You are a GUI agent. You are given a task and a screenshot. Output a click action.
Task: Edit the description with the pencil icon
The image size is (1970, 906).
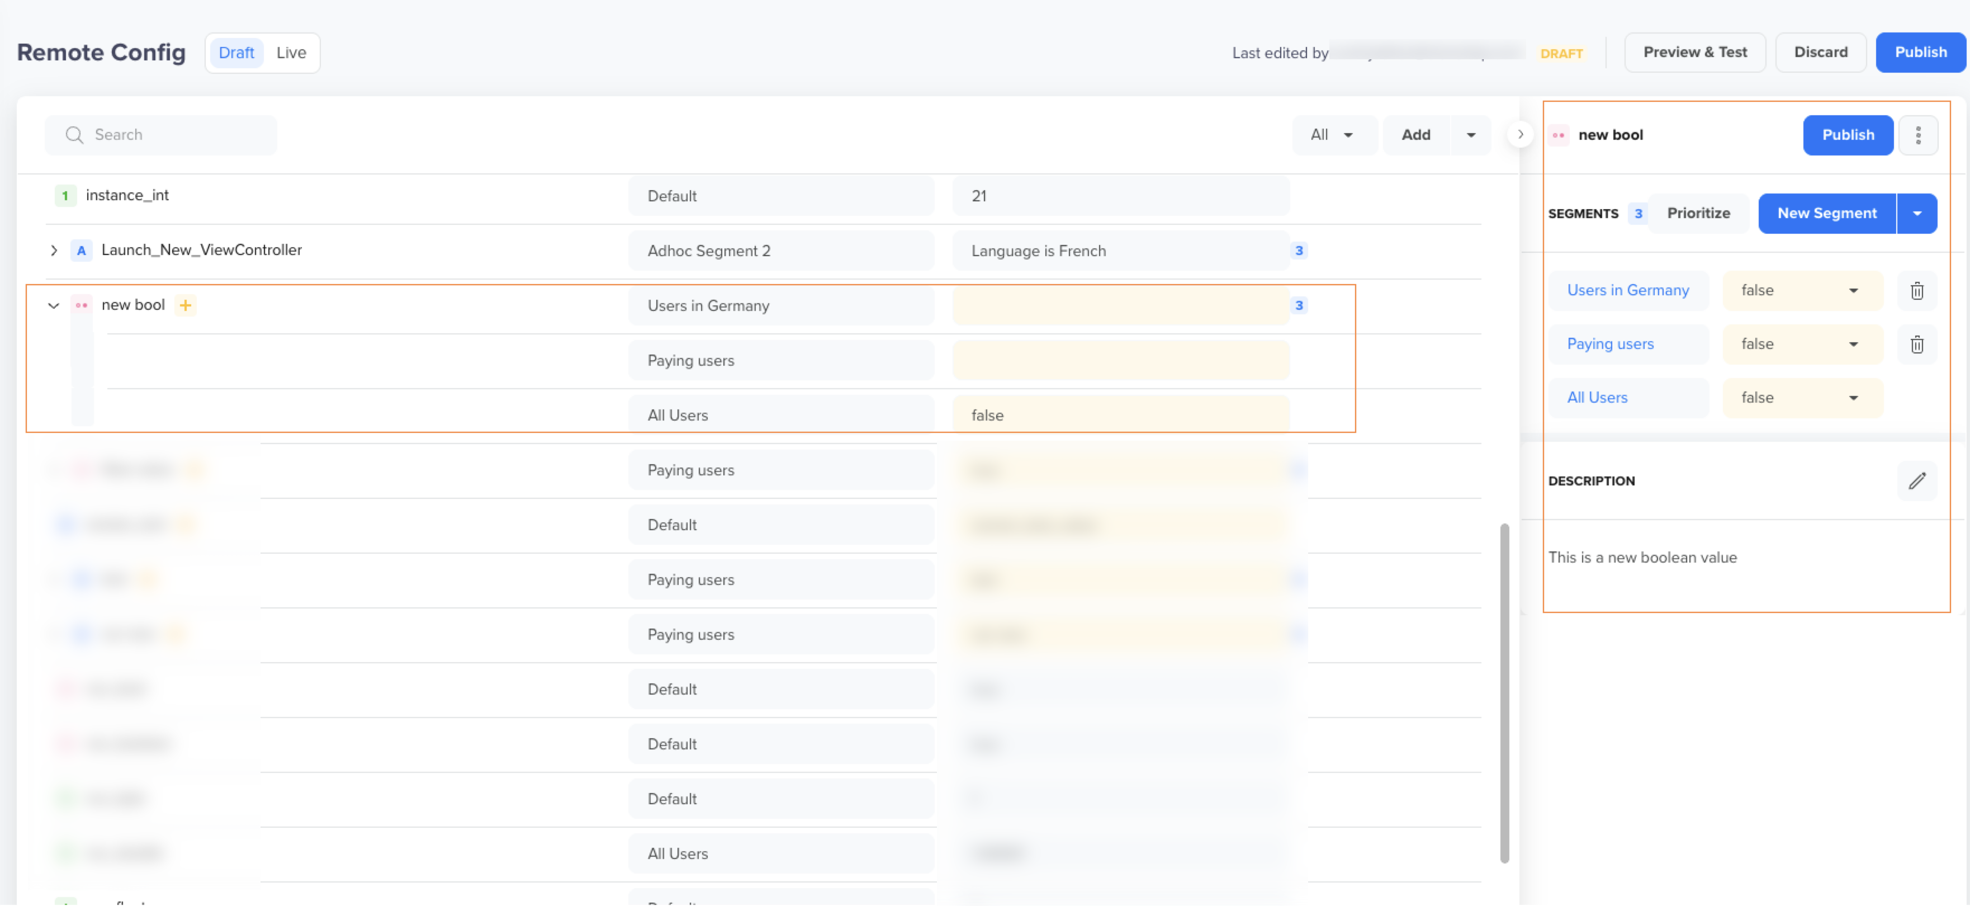(1916, 480)
